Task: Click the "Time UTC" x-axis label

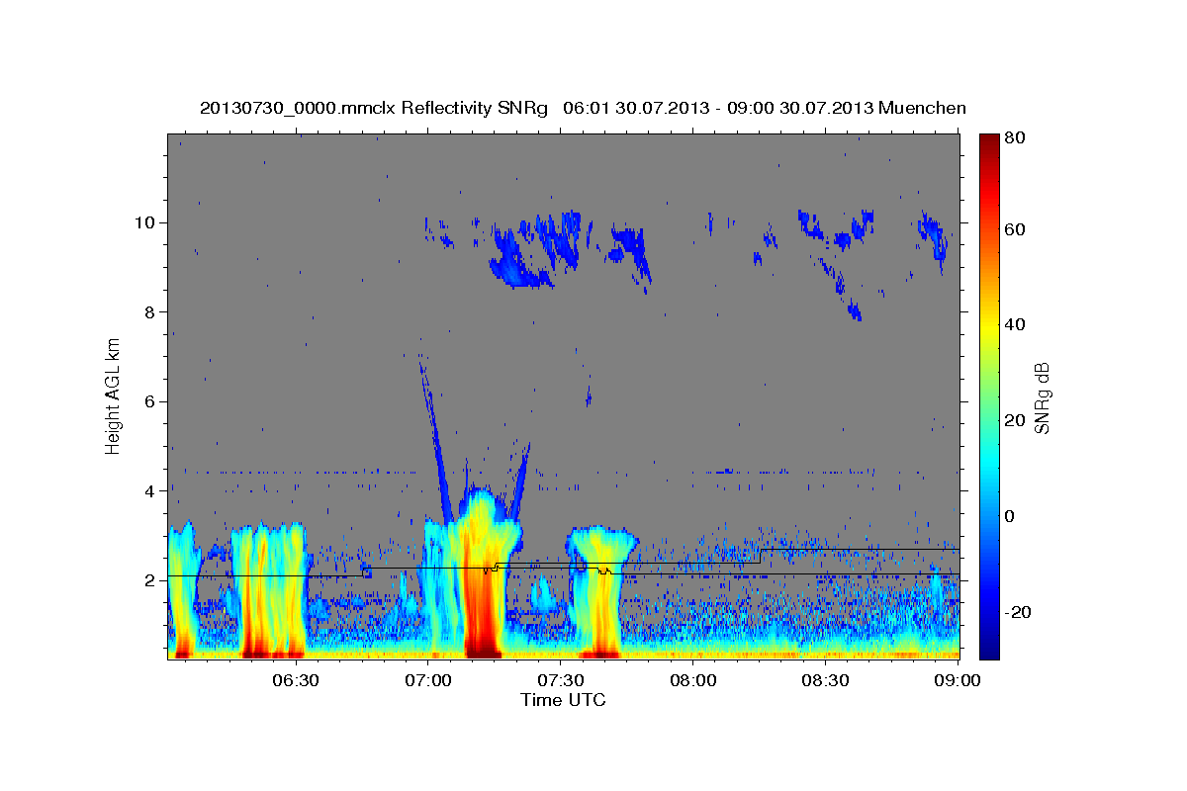Action: (563, 700)
